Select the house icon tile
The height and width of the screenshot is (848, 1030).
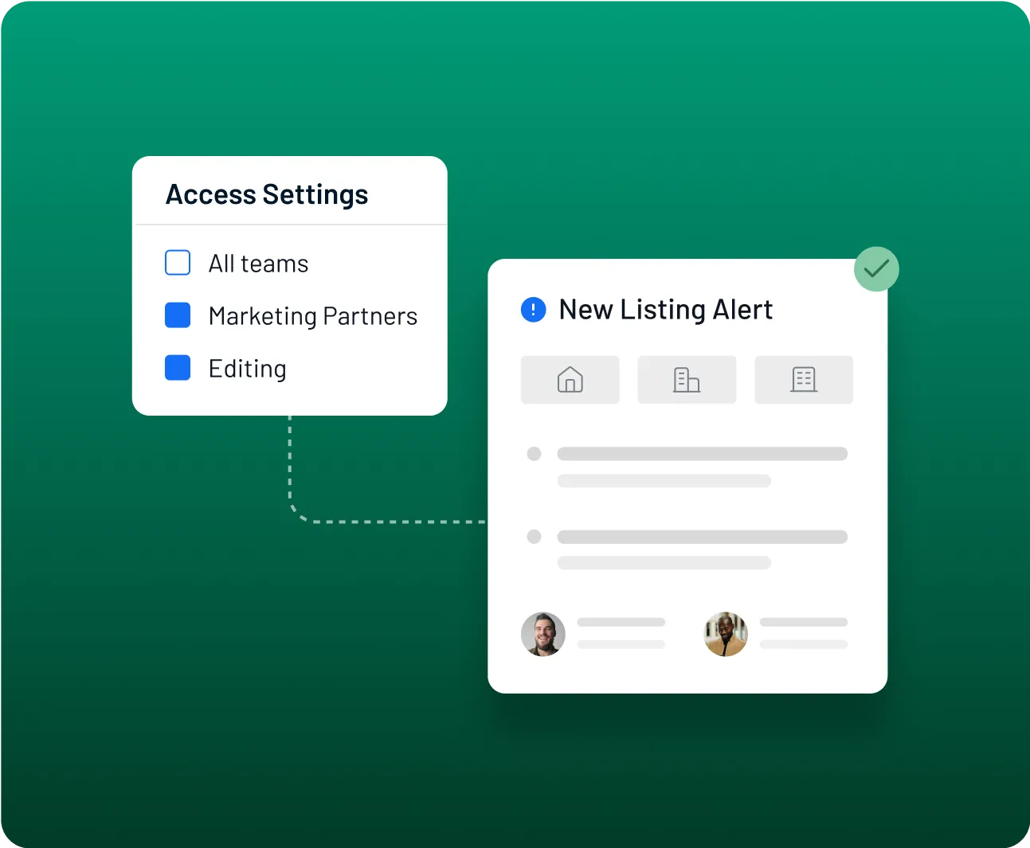(x=570, y=380)
